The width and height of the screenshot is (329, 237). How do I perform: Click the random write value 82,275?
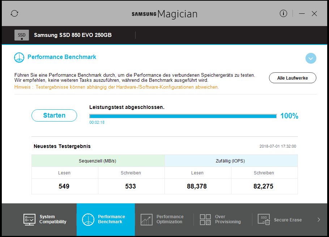(263, 186)
